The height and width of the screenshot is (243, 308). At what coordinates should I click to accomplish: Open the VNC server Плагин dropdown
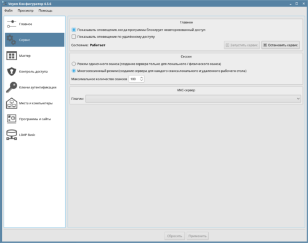pyautogui.click(x=193, y=99)
